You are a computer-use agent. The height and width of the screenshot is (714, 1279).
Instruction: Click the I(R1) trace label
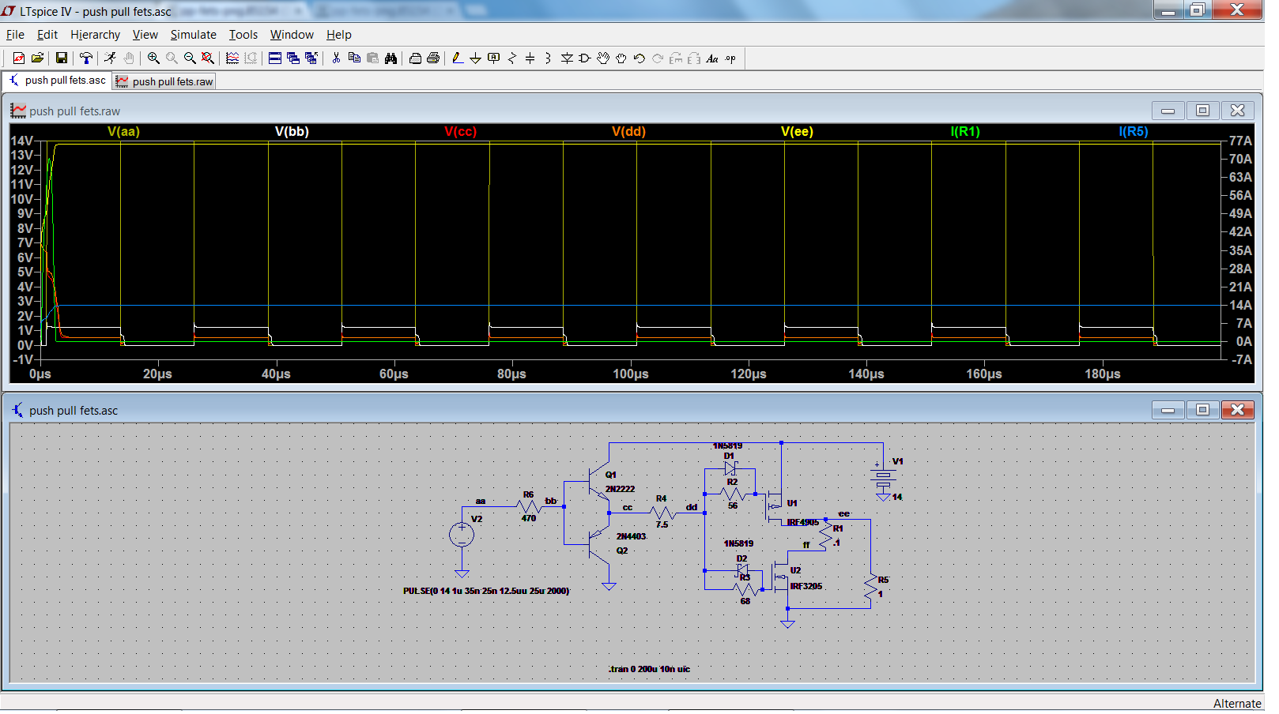click(965, 132)
